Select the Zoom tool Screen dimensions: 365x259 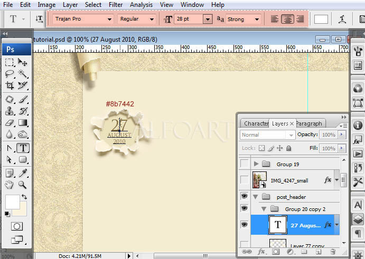23,185
